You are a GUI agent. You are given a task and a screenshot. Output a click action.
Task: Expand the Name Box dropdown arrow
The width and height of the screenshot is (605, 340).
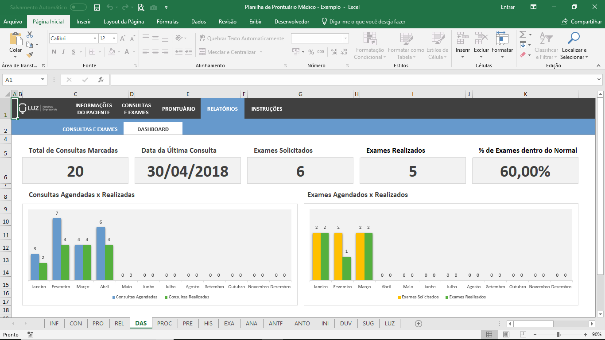point(43,80)
